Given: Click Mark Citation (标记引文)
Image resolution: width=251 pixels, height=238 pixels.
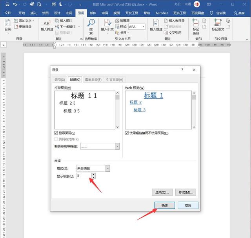Looking at the screenshot, I should [x=218, y=25].
